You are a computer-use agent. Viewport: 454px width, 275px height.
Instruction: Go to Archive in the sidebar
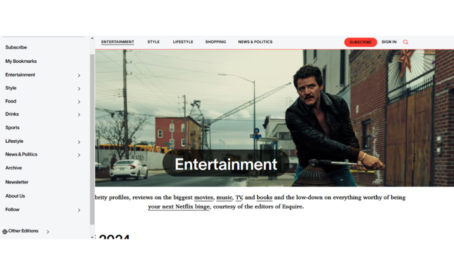pyautogui.click(x=13, y=168)
